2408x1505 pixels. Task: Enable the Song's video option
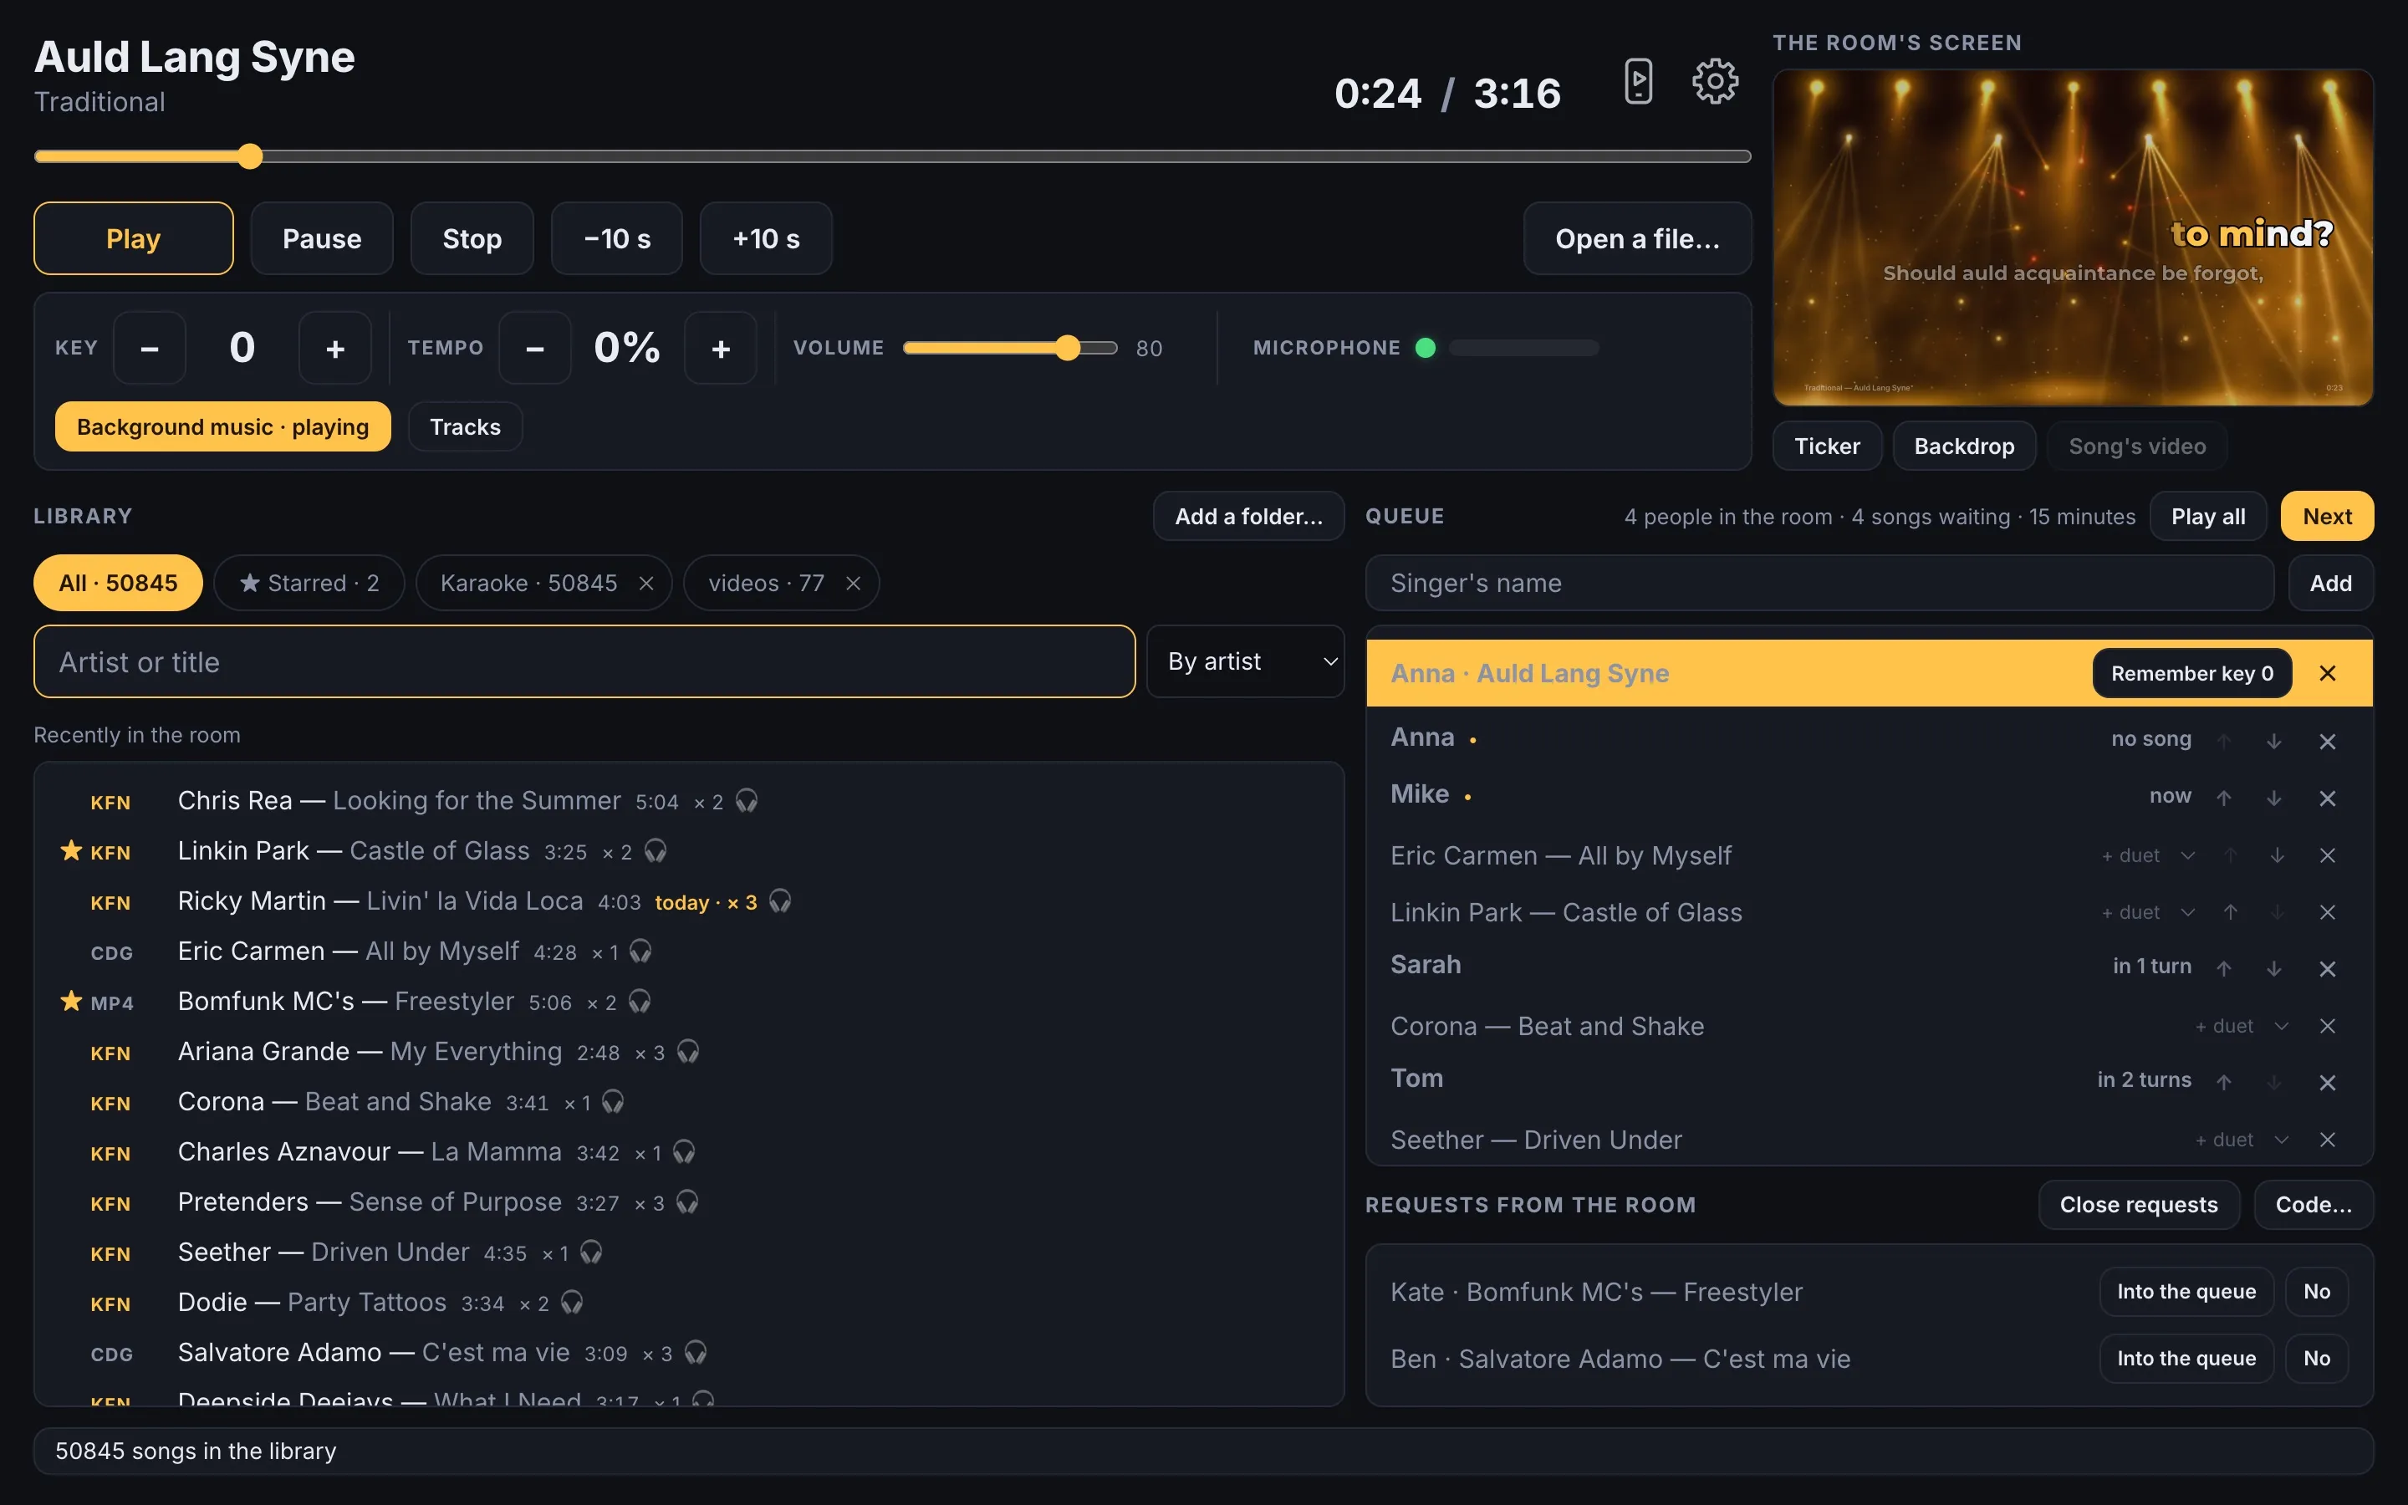tap(2136, 446)
